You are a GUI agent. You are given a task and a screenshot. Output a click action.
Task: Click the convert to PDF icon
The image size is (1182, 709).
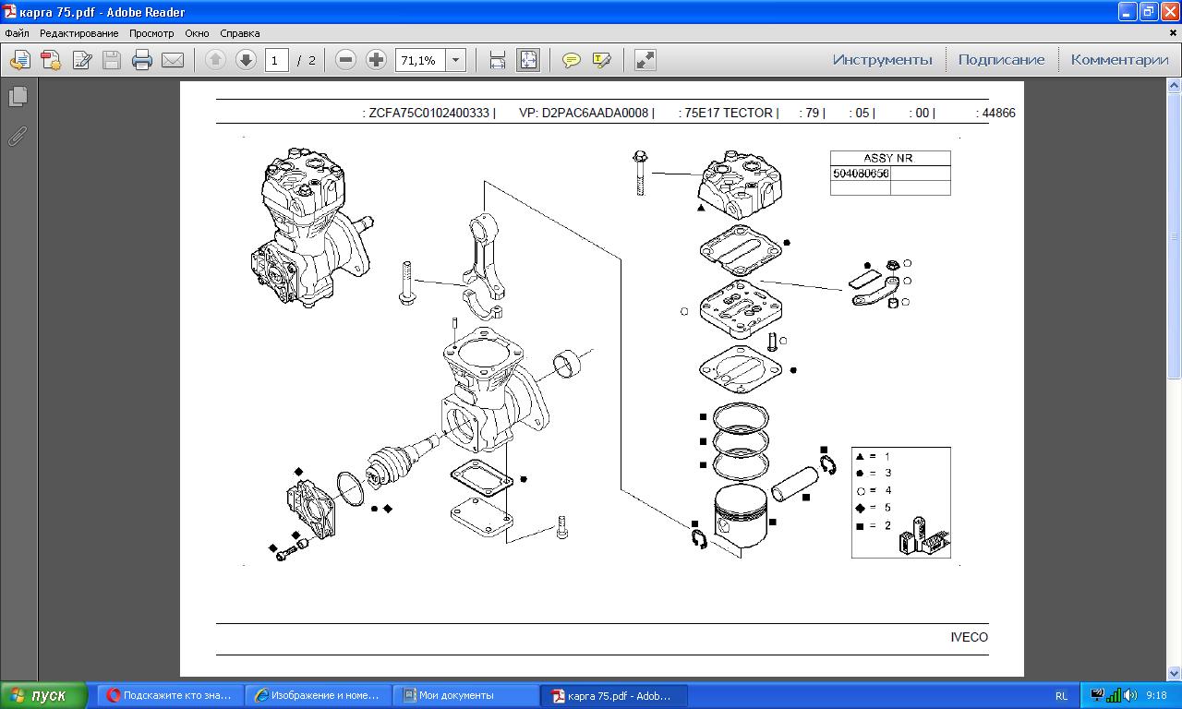(51, 60)
